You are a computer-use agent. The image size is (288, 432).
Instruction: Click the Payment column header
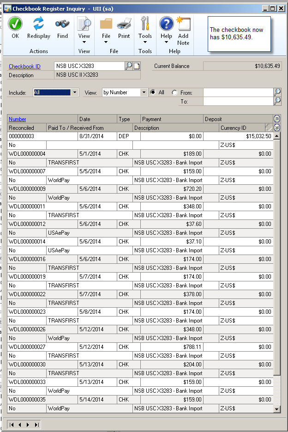(172, 119)
